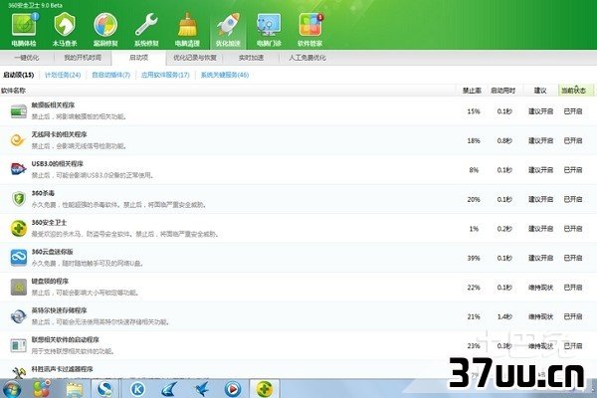Toggle 已开启 status for 触摸板相关程序
597x398 pixels.
(573, 111)
